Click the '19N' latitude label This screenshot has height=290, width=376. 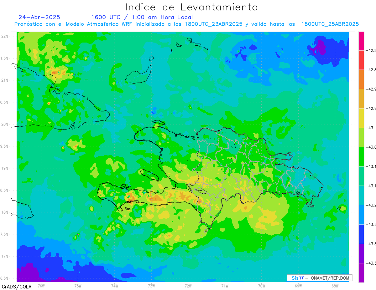click(x=5, y=168)
